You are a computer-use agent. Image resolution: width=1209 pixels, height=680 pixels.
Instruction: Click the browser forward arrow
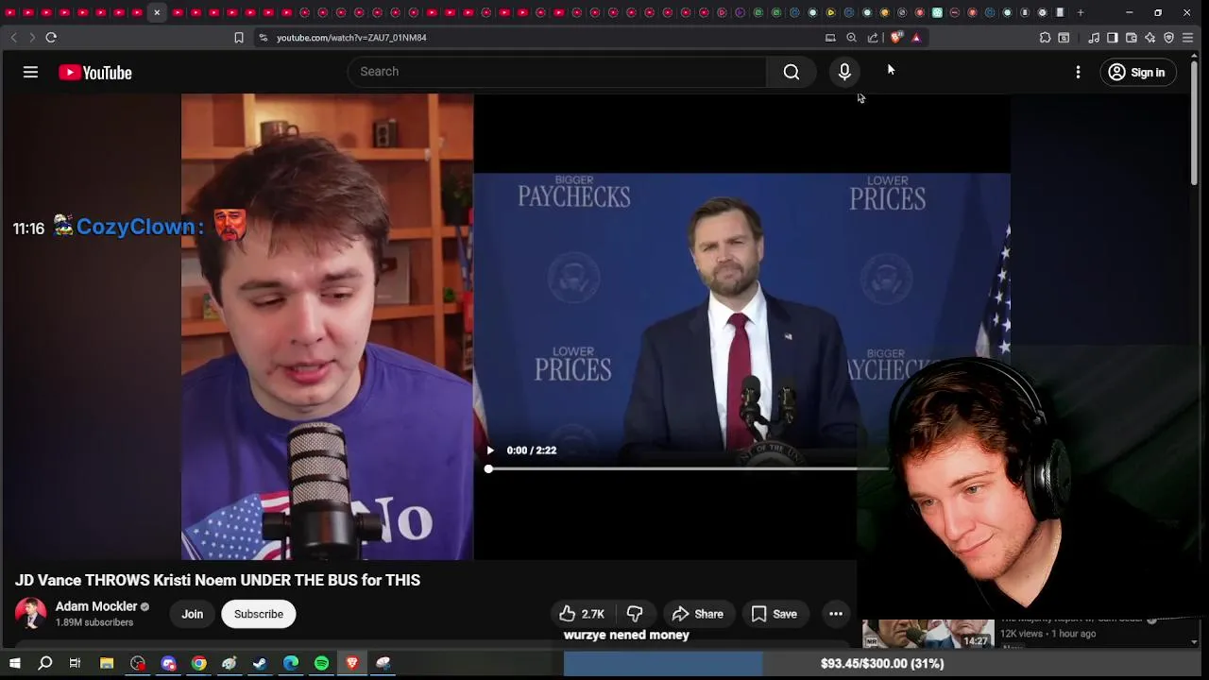point(32,38)
